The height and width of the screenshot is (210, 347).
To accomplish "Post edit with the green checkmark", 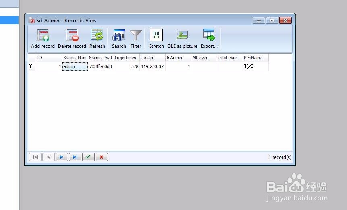I will click(x=88, y=157).
